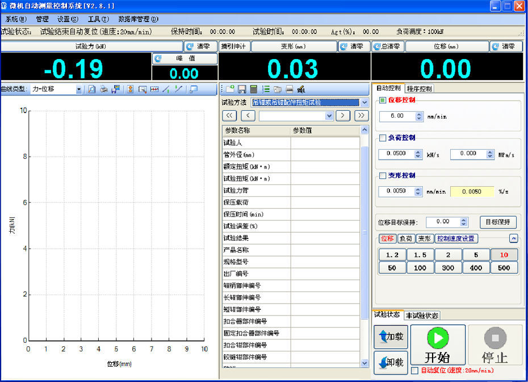Click the 加载 load up-arrow button
This screenshot has width=528, height=382.
(391, 337)
